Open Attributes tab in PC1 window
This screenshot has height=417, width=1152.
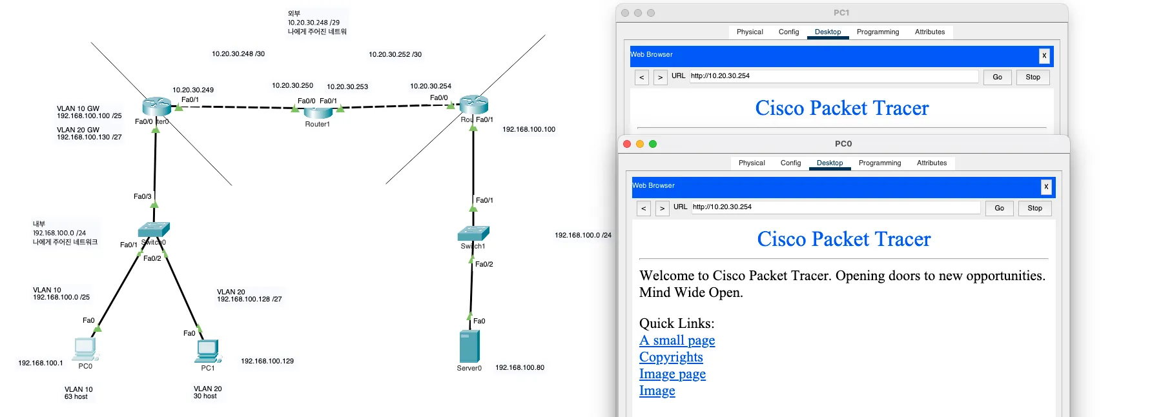930,32
